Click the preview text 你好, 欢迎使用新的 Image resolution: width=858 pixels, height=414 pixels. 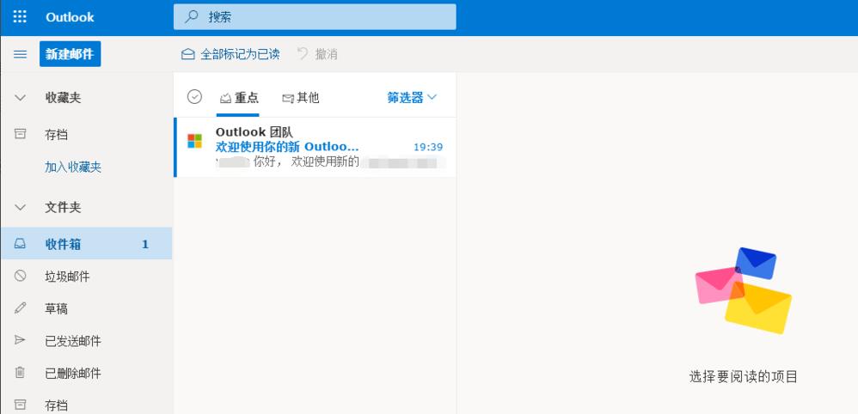[x=306, y=161]
